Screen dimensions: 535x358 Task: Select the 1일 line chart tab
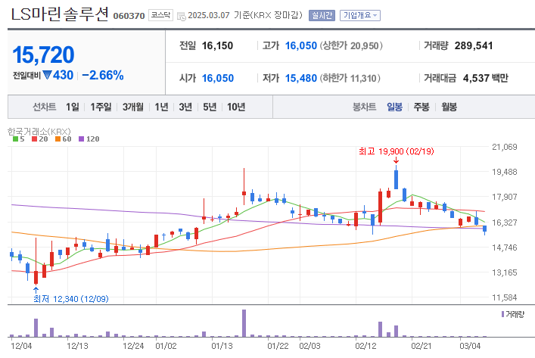[x=73, y=107]
